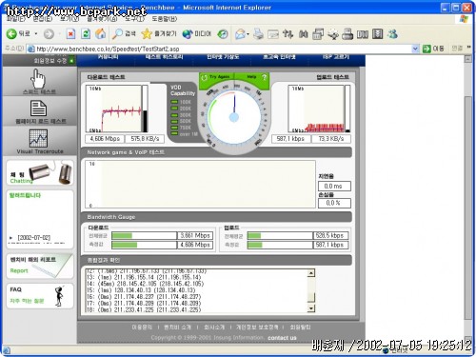Click the traceroute results scrollbar down arrow
The height and width of the screenshot is (357, 476).
311,307
